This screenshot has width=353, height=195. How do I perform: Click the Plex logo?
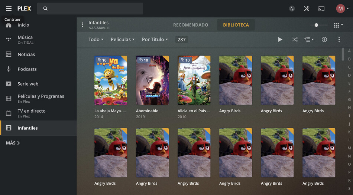coord(24,9)
